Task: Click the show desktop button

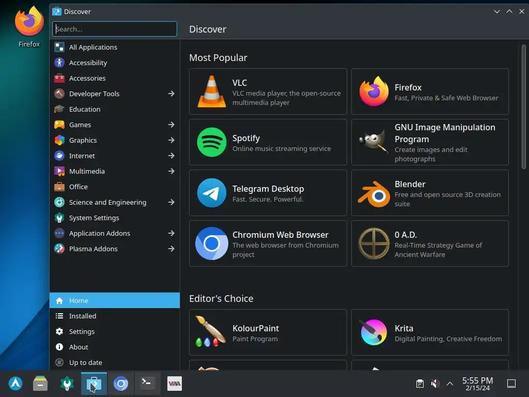Action: coord(511,384)
